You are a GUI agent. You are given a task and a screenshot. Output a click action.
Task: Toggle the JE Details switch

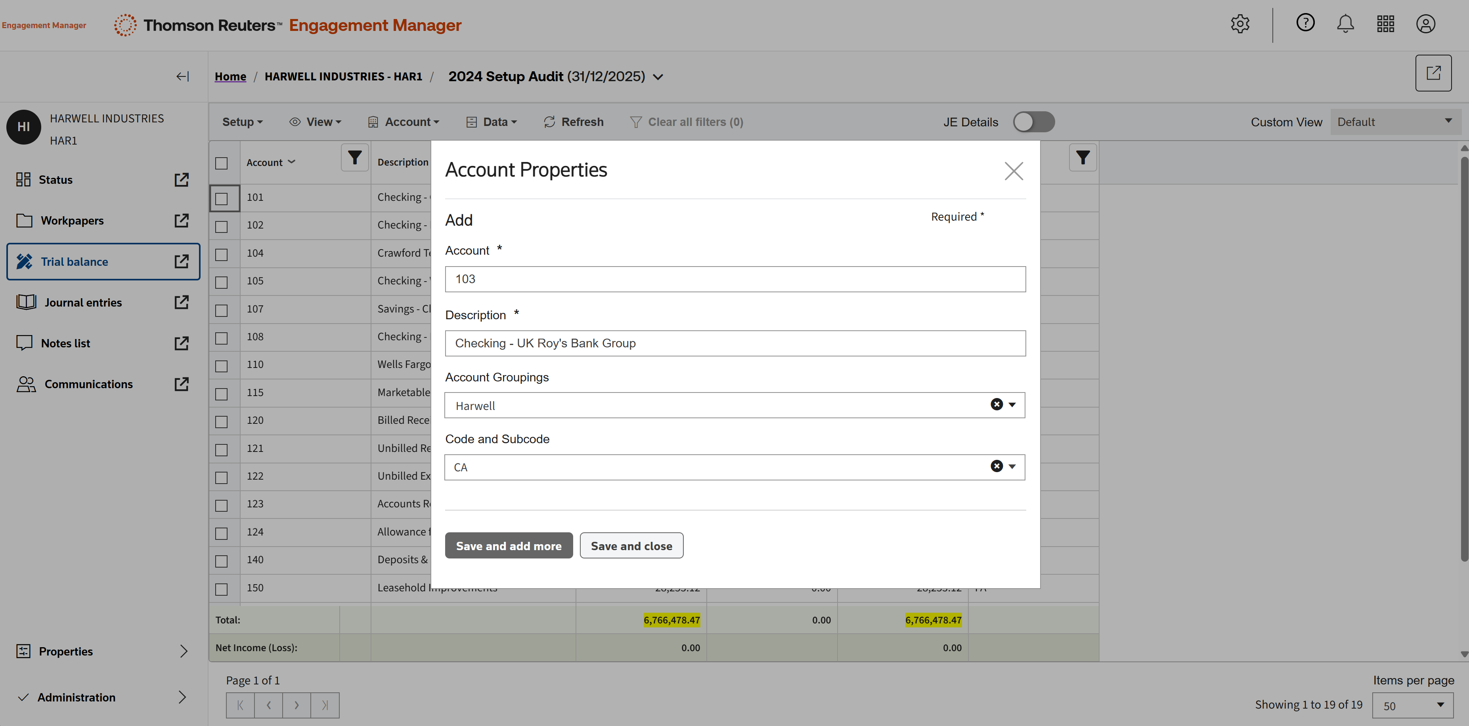click(1033, 122)
